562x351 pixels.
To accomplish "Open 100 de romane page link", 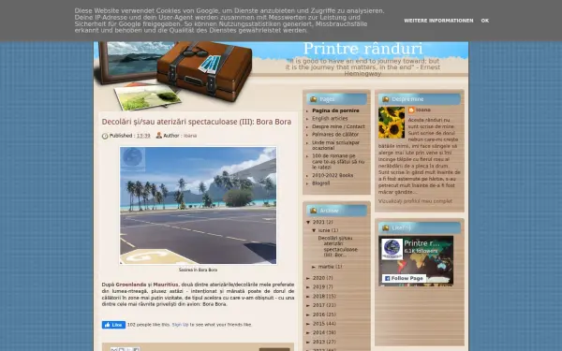I will click(338, 162).
